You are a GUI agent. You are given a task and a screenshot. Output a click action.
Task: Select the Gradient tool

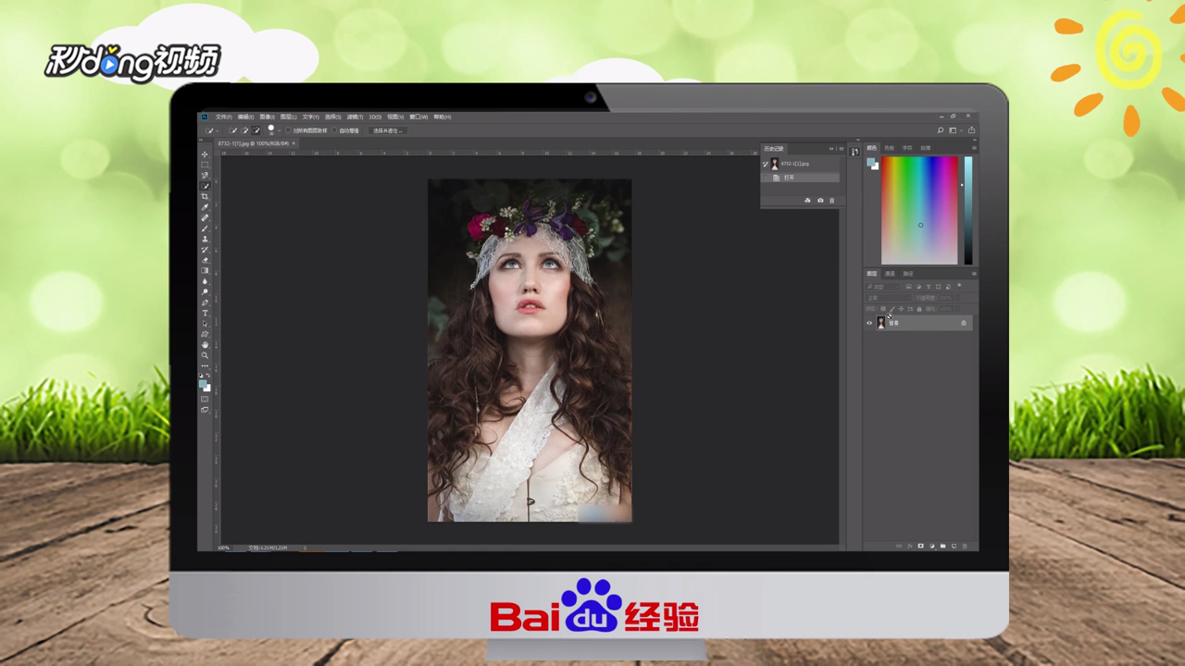click(x=205, y=270)
